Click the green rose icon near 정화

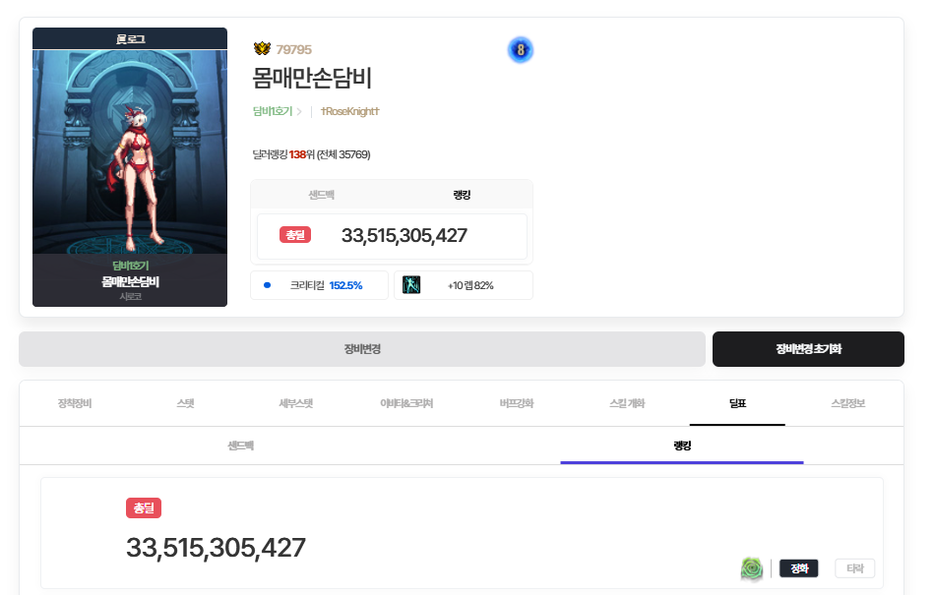tap(752, 568)
